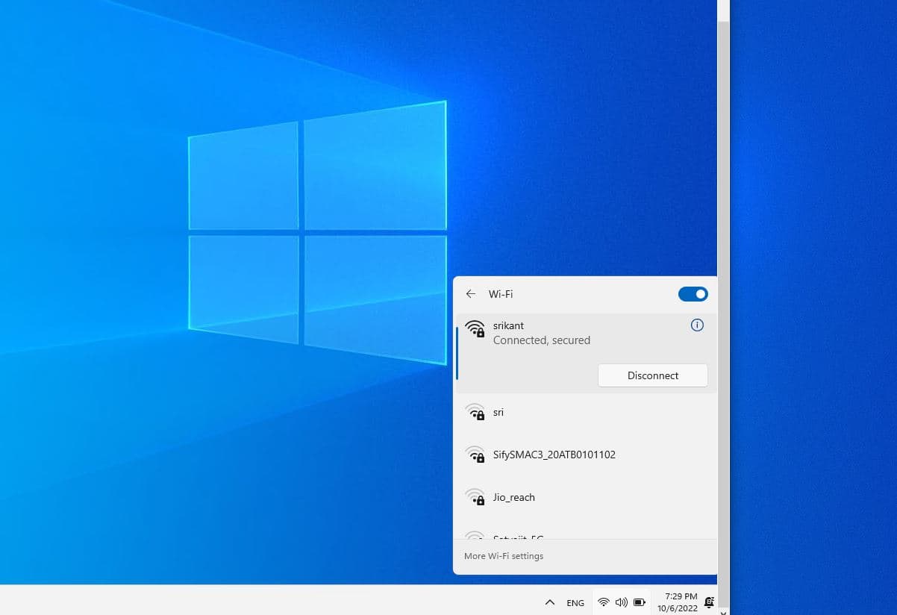Open the ENG language input indicator
The image size is (897, 615).
click(x=575, y=602)
